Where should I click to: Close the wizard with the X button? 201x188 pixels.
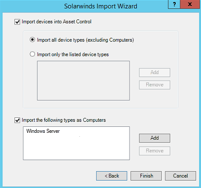(190, 4)
